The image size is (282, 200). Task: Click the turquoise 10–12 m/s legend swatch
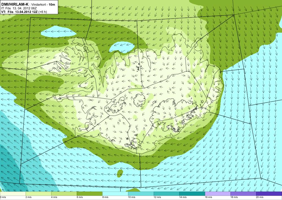pyautogui.click(x=141, y=194)
